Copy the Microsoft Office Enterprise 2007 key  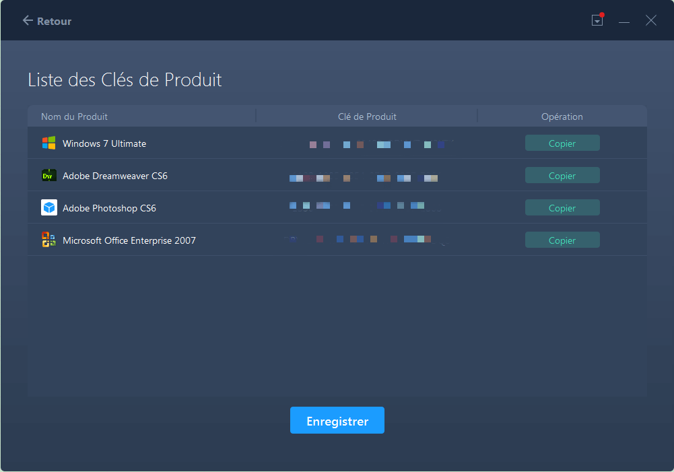562,240
